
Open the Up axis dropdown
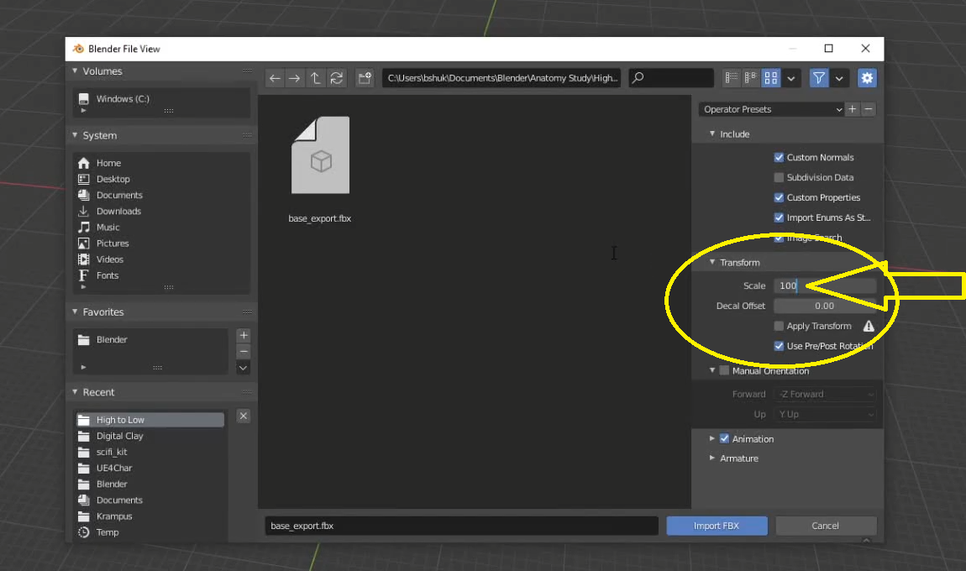[825, 415]
